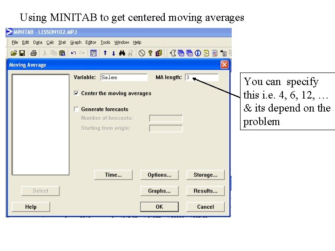Click the Results... button
Image resolution: width=335 pixels, height=251 pixels.
[x=206, y=191]
